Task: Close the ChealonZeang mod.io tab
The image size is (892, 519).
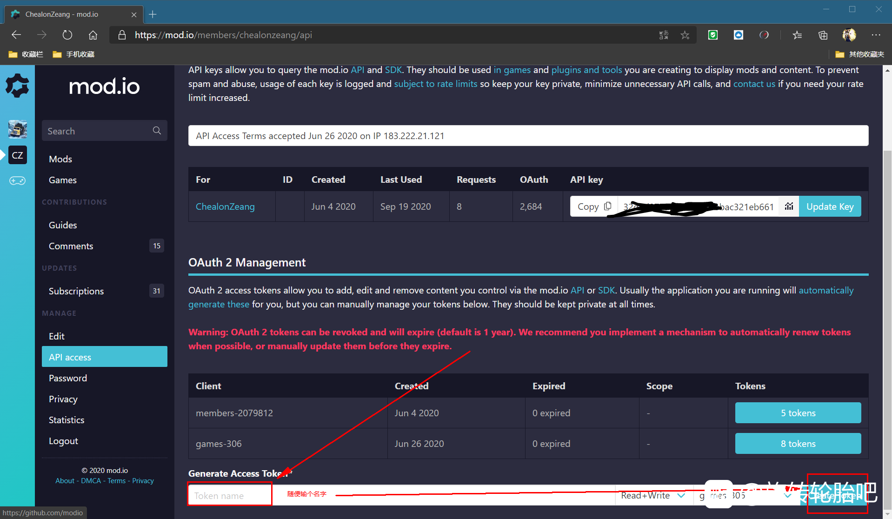Action: [x=134, y=14]
